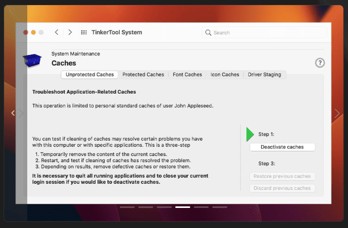Jump to the fifth carousel slide indicator
Viewport: 348px width, 228px height.
(201, 207)
